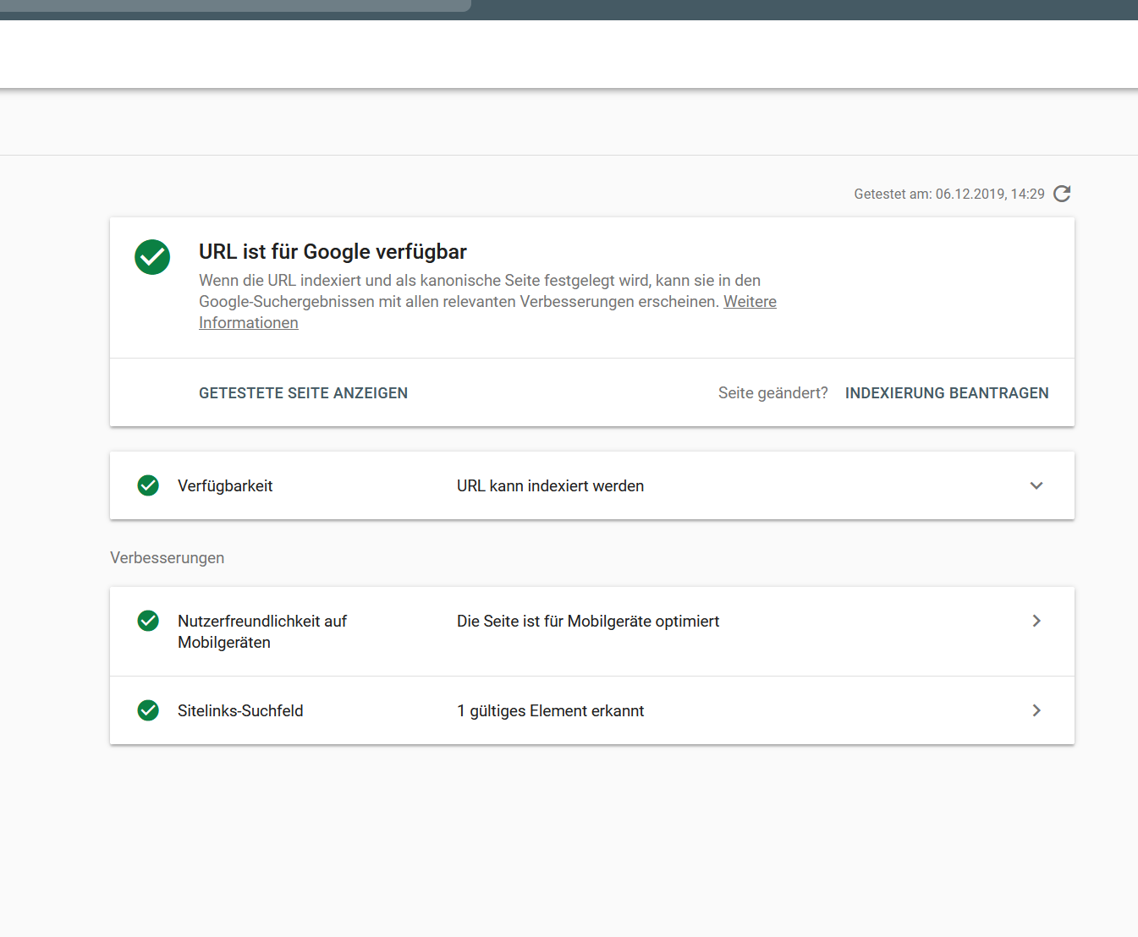Image resolution: width=1138 pixels, height=937 pixels.
Task: Select the Verfügbarkeit row label
Action: [x=225, y=486]
